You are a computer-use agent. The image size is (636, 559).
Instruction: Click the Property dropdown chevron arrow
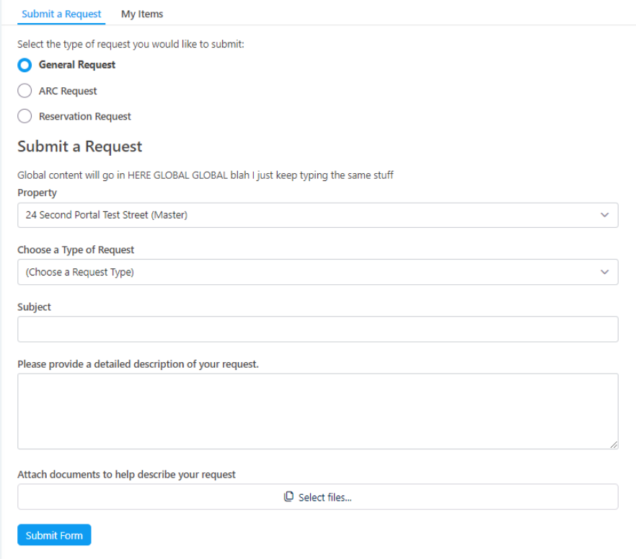[604, 215]
